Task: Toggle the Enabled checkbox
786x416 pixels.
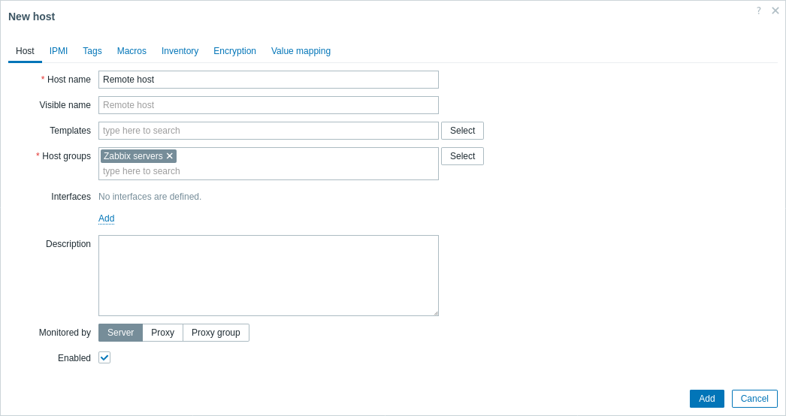Action: click(x=104, y=358)
